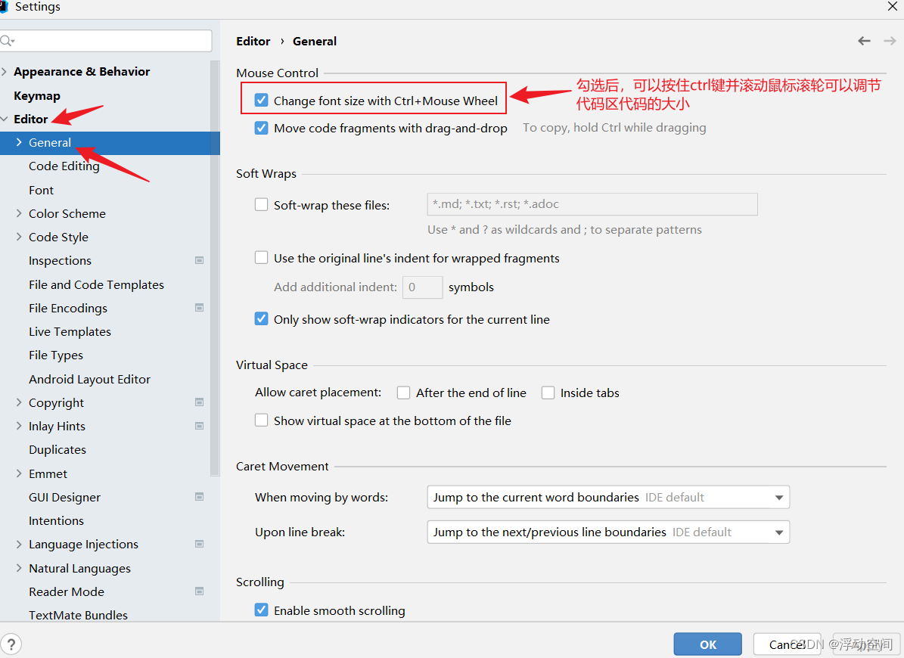Navigate back with the left arrow icon

click(864, 41)
